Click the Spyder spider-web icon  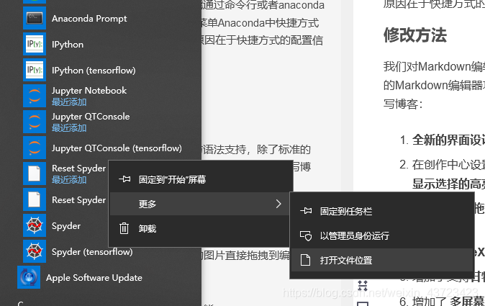35,225
